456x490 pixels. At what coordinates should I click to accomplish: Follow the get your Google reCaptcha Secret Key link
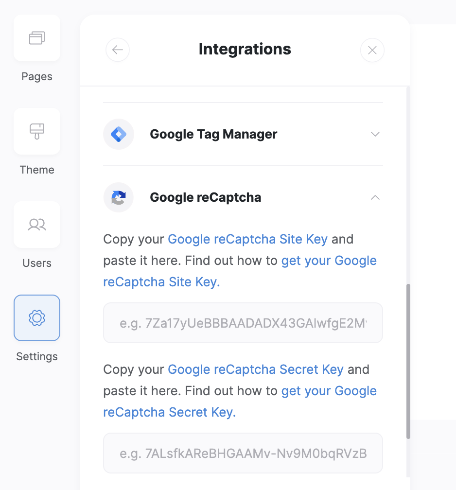[x=329, y=390]
